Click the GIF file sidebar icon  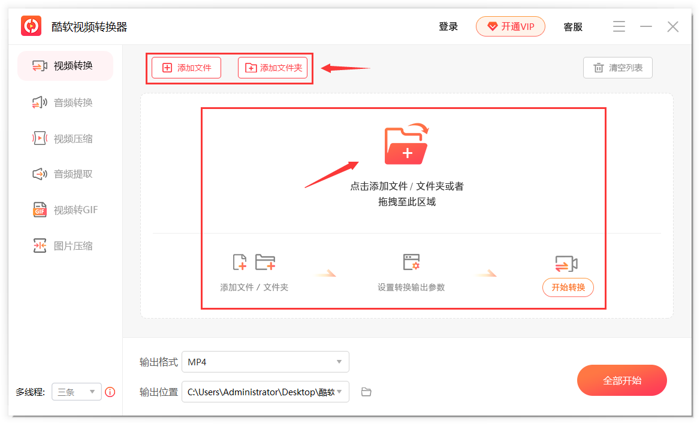pyautogui.click(x=40, y=210)
